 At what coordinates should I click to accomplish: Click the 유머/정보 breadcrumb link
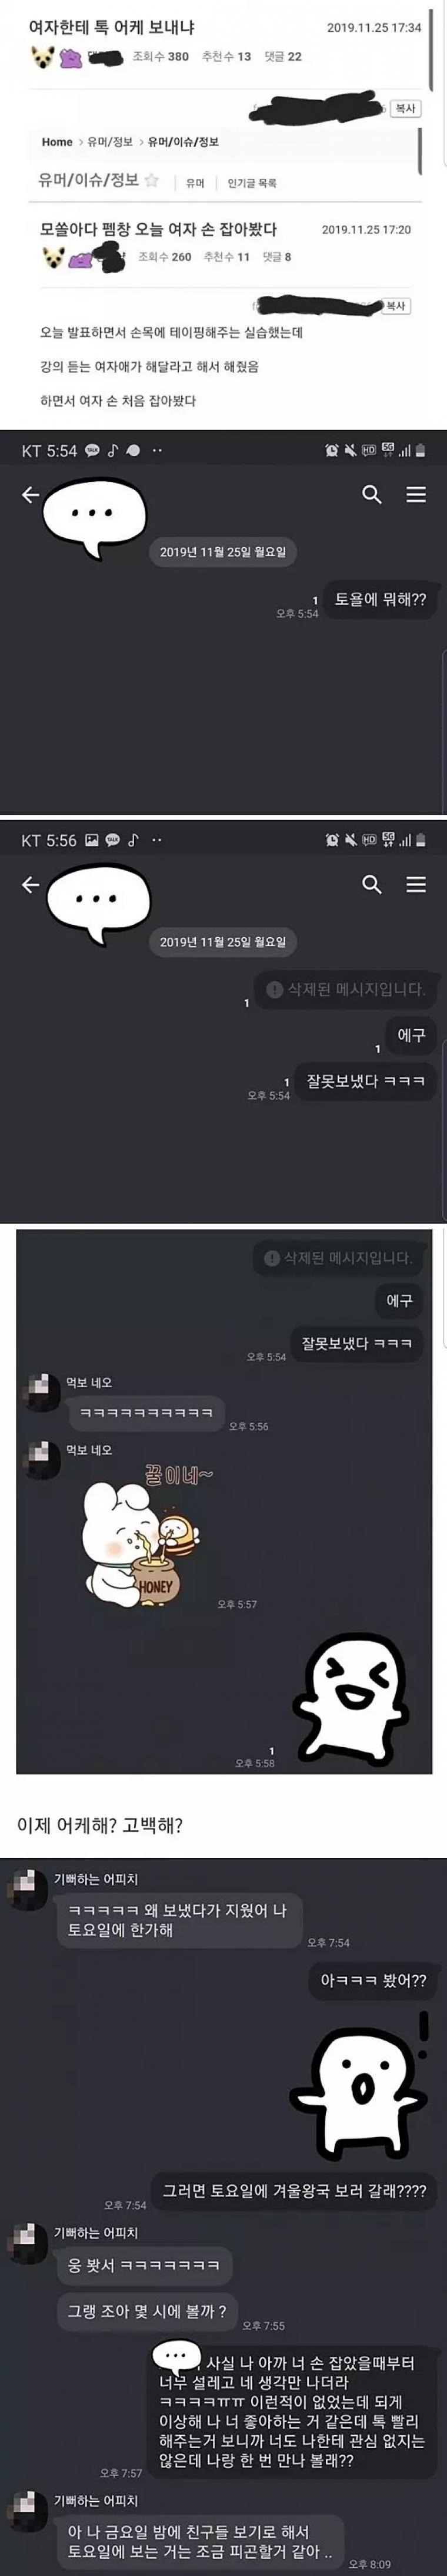pos(110,142)
